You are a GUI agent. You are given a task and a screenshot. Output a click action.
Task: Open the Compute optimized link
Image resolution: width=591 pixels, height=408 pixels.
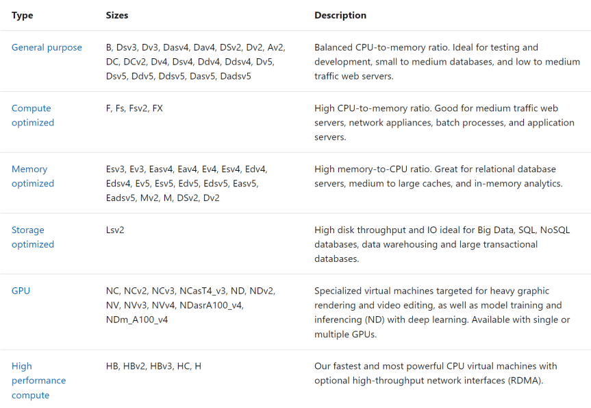pos(32,115)
